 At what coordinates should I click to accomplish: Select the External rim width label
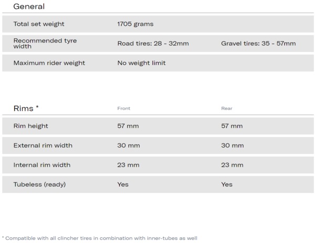[x=43, y=145]
